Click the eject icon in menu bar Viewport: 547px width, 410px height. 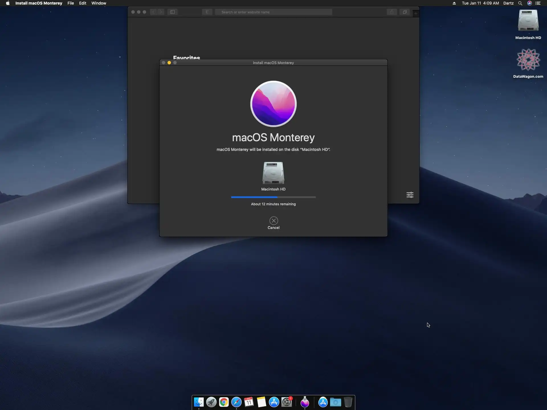(x=454, y=3)
